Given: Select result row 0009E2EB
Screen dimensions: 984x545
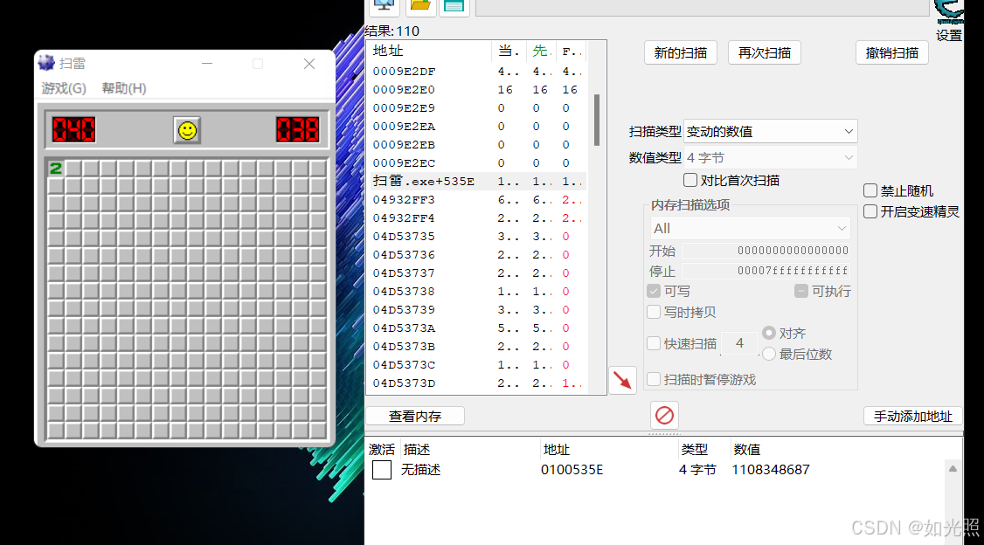Looking at the screenshot, I should point(478,145).
